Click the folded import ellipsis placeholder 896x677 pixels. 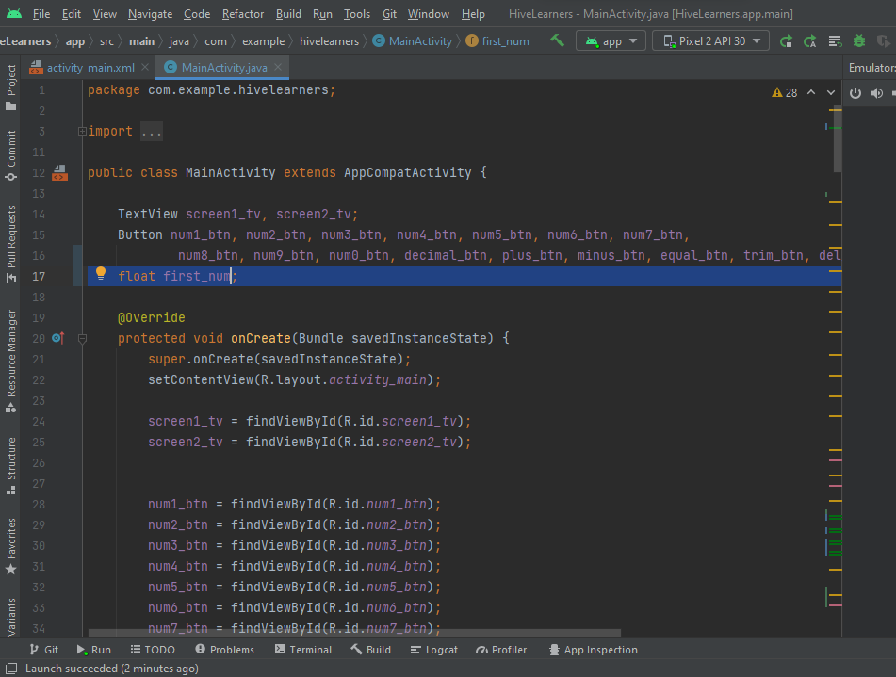coord(152,132)
